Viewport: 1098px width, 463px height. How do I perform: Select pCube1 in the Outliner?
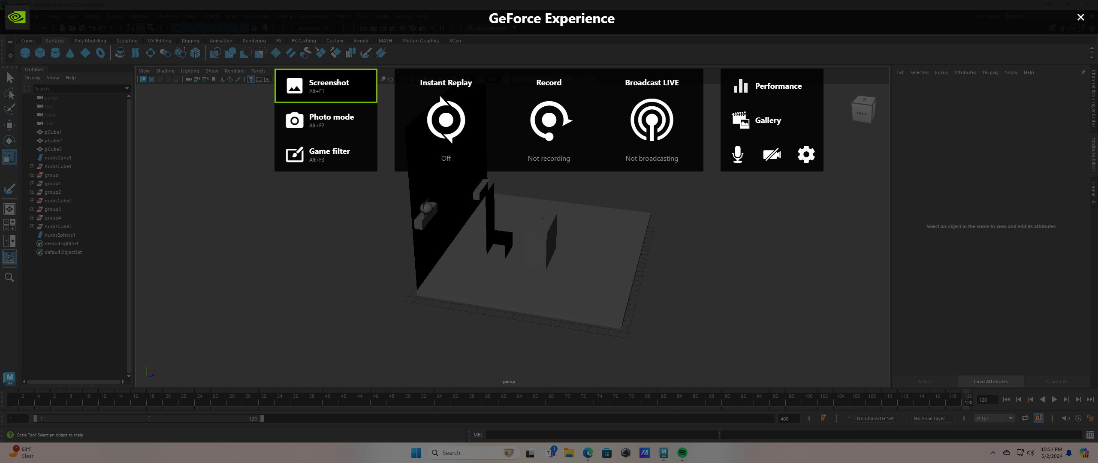point(53,132)
